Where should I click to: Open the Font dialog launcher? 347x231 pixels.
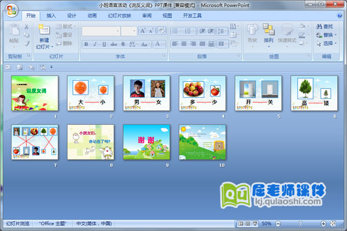pyautogui.click(x=164, y=55)
